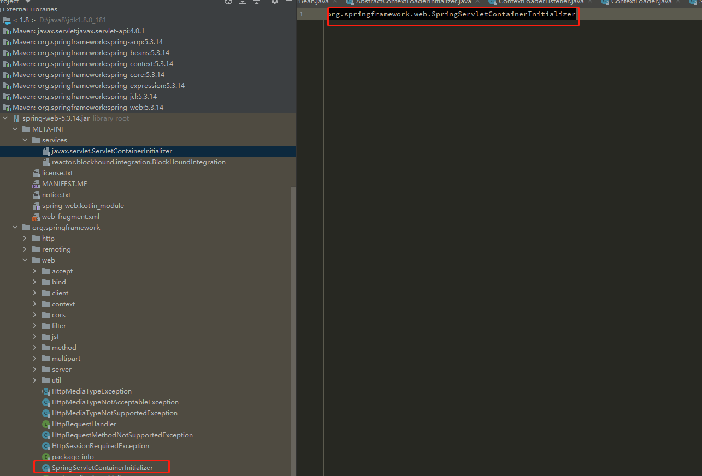This screenshot has width=702, height=476.
Task: Click spring-context:5.3.14 Maven library icon
Action: [7, 64]
